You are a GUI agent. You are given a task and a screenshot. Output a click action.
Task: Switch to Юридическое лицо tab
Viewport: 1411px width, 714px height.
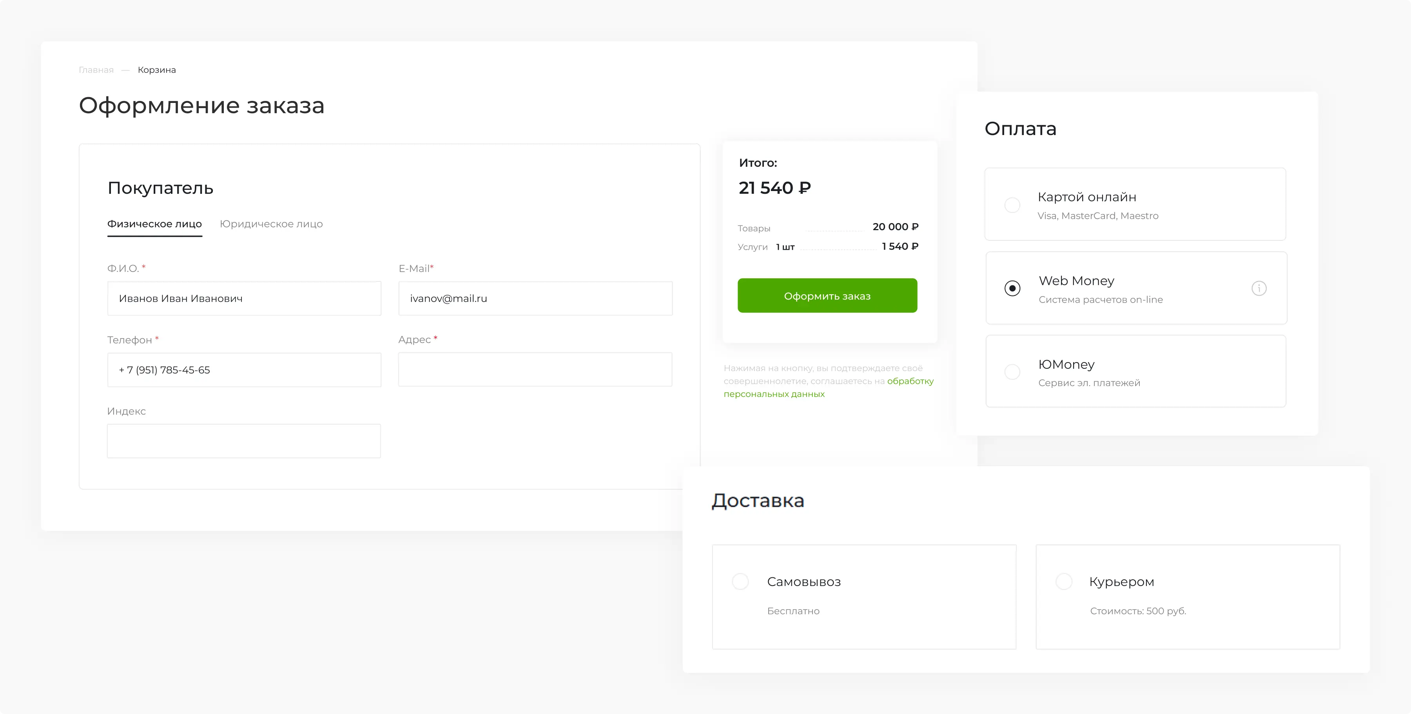point(271,224)
